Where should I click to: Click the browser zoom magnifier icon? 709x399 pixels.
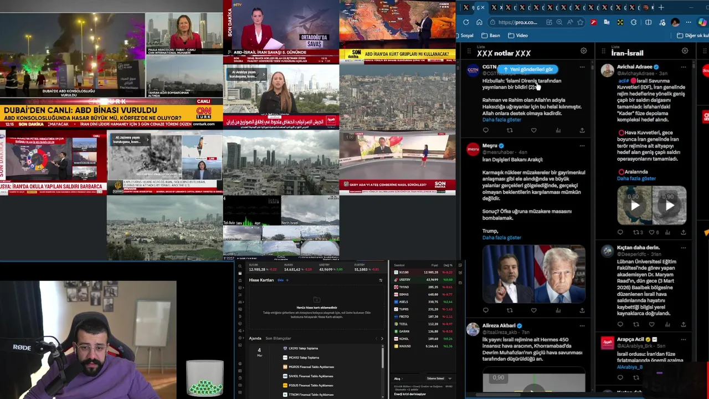click(x=559, y=22)
